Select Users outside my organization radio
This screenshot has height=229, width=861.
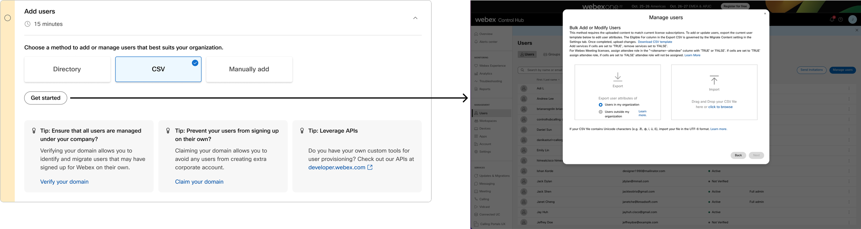(600, 112)
